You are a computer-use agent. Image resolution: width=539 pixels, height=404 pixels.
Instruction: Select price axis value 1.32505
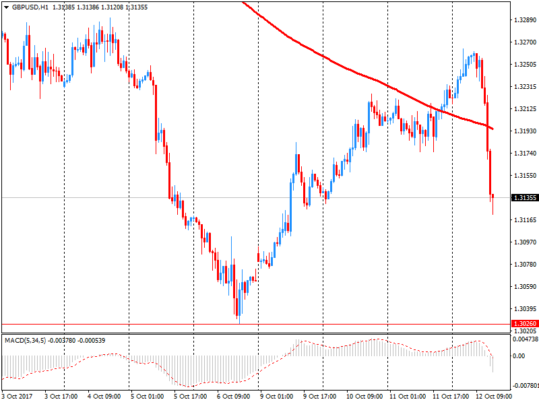(525, 64)
